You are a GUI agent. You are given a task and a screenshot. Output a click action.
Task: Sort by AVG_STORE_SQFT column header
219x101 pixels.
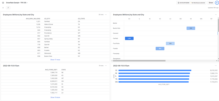[51, 70]
